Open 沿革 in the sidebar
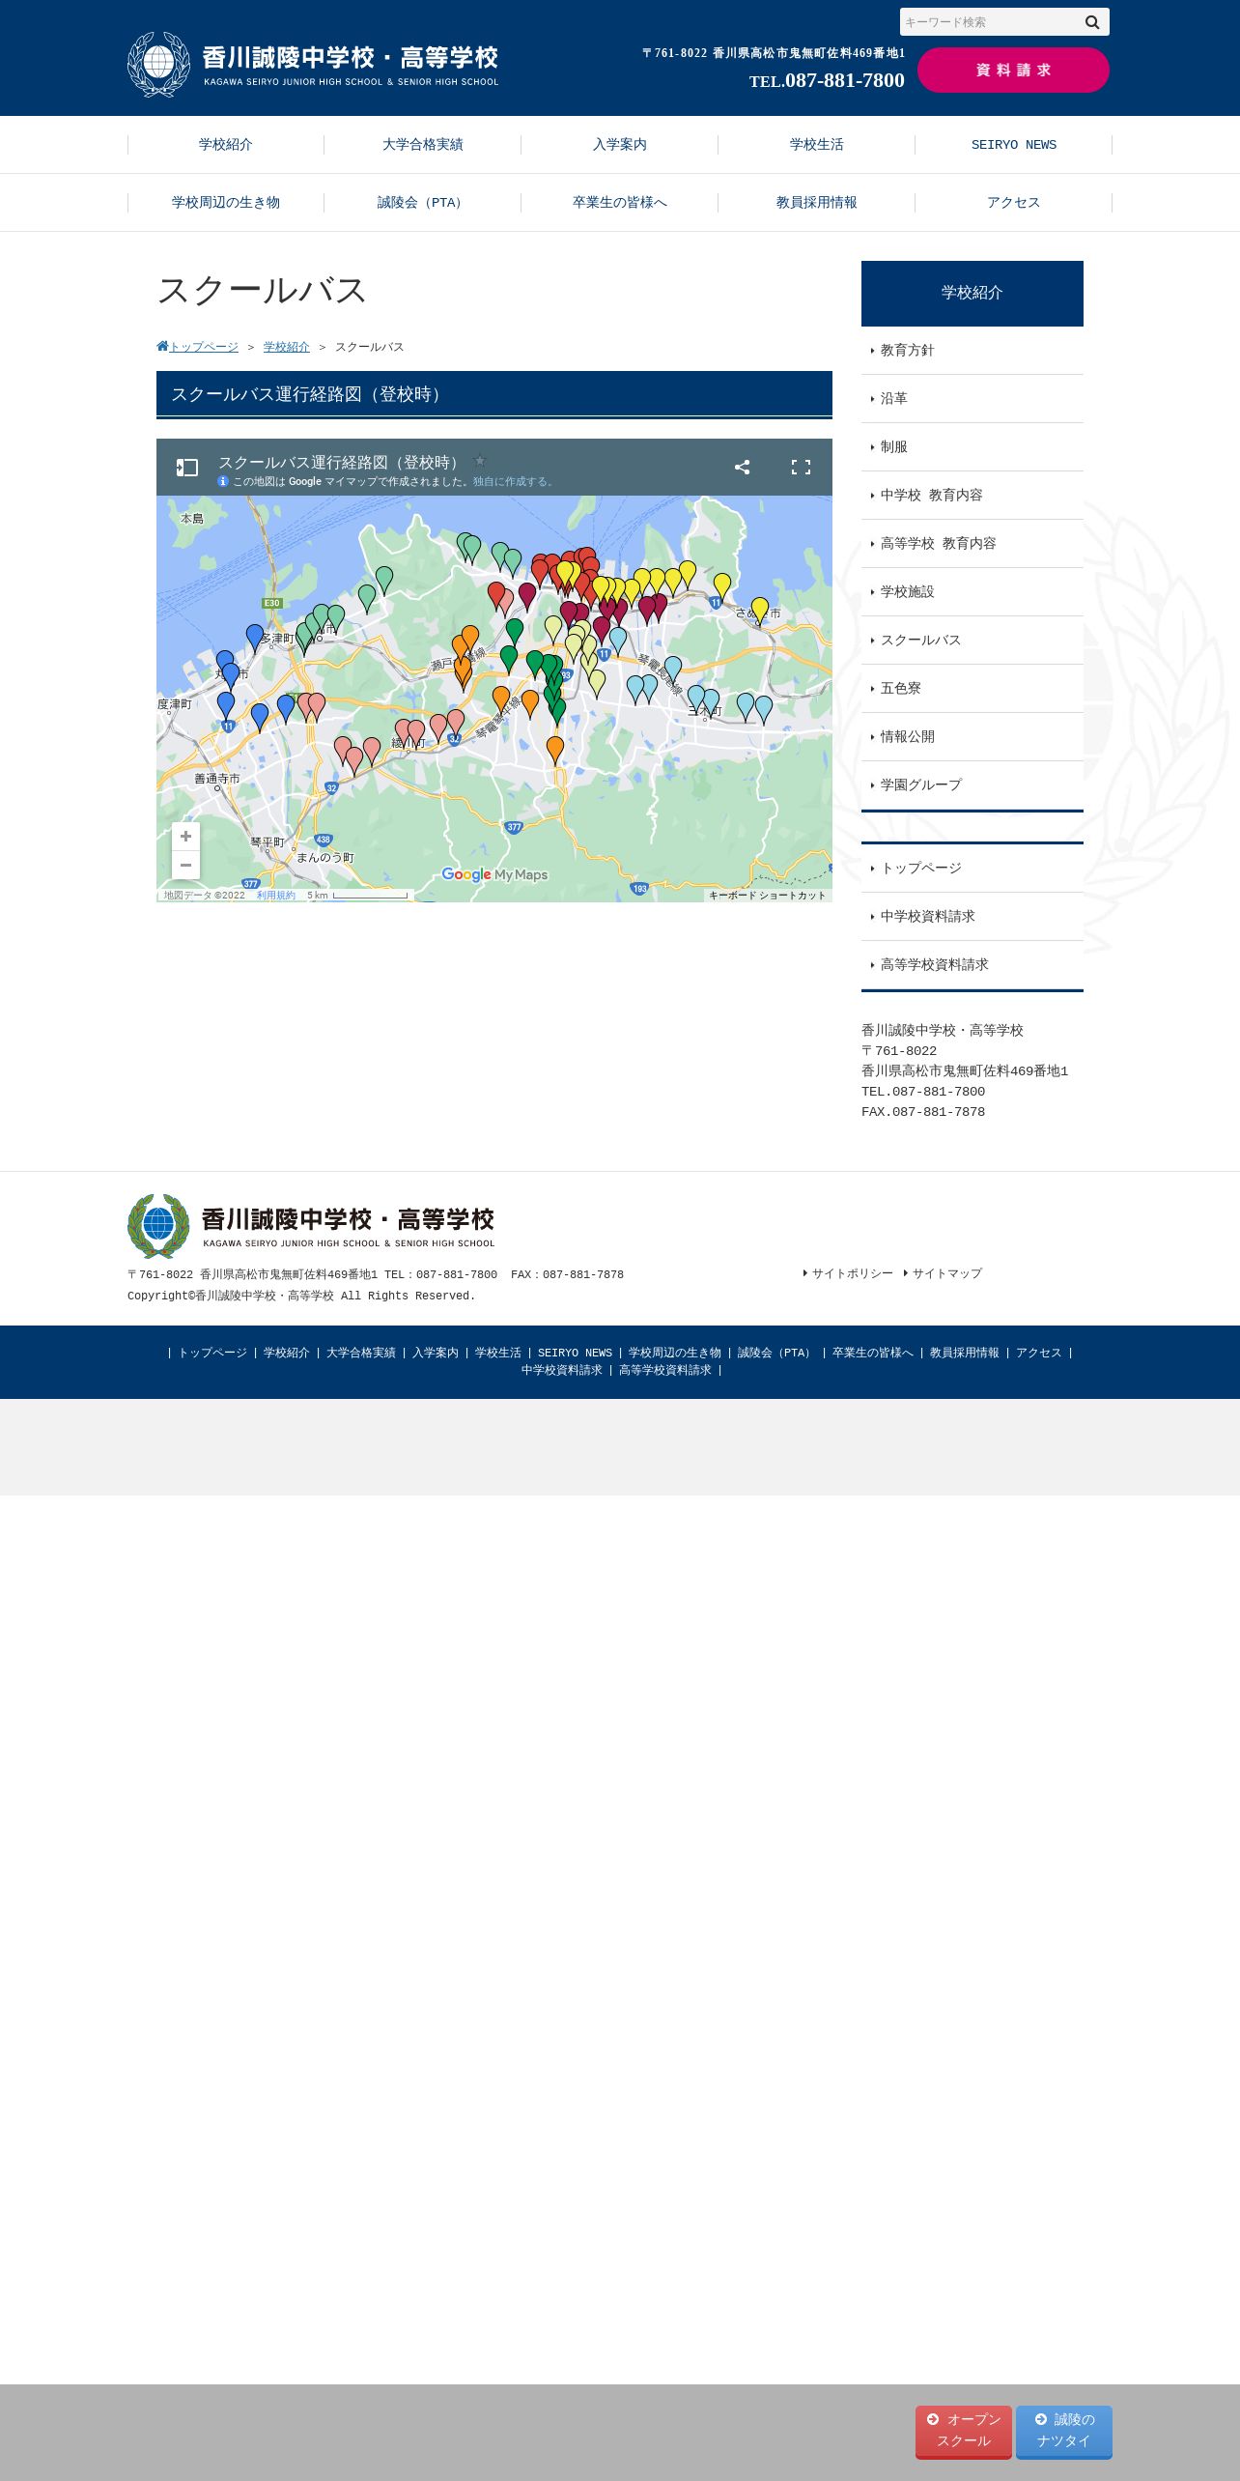The width and height of the screenshot is (1240, 2481). pyautogui.click(x=972, y=399)
